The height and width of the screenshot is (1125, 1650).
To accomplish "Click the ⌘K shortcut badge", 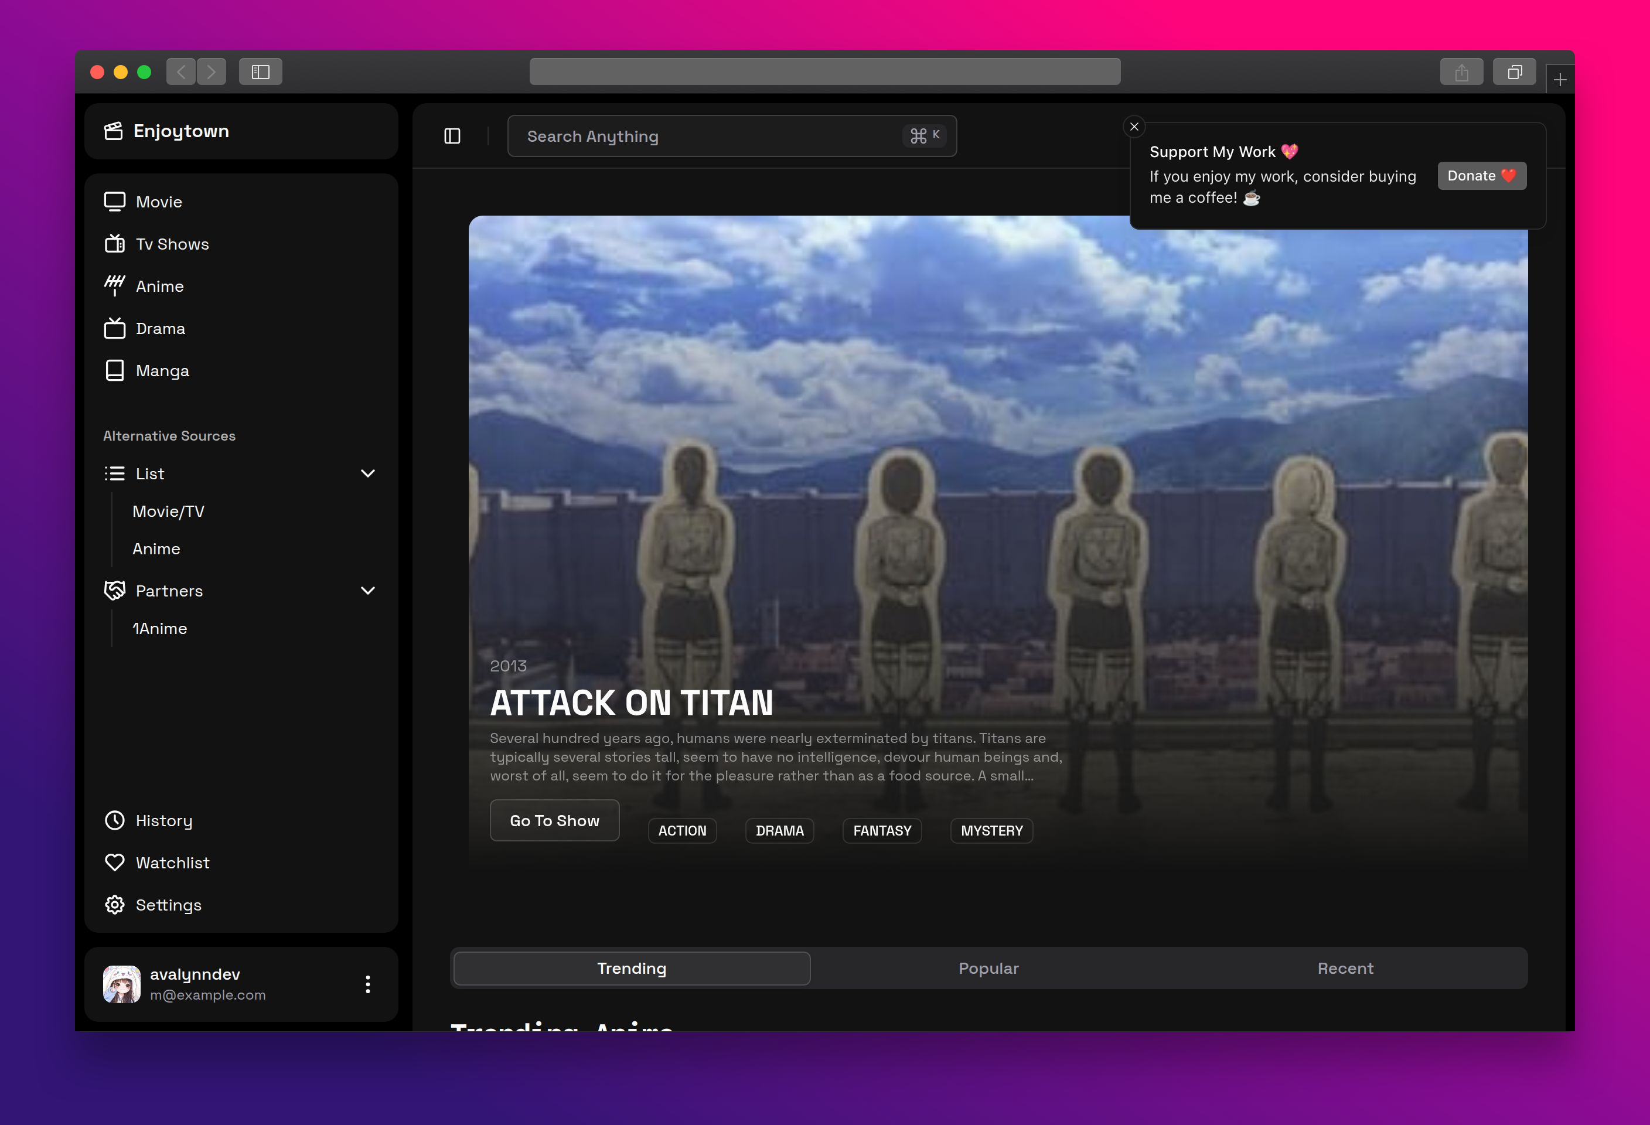I will (x=925, y=135).
